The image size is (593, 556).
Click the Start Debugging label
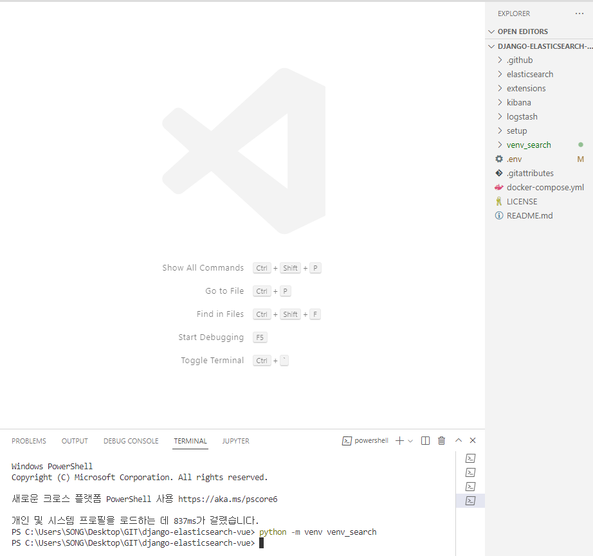[211, 337]
